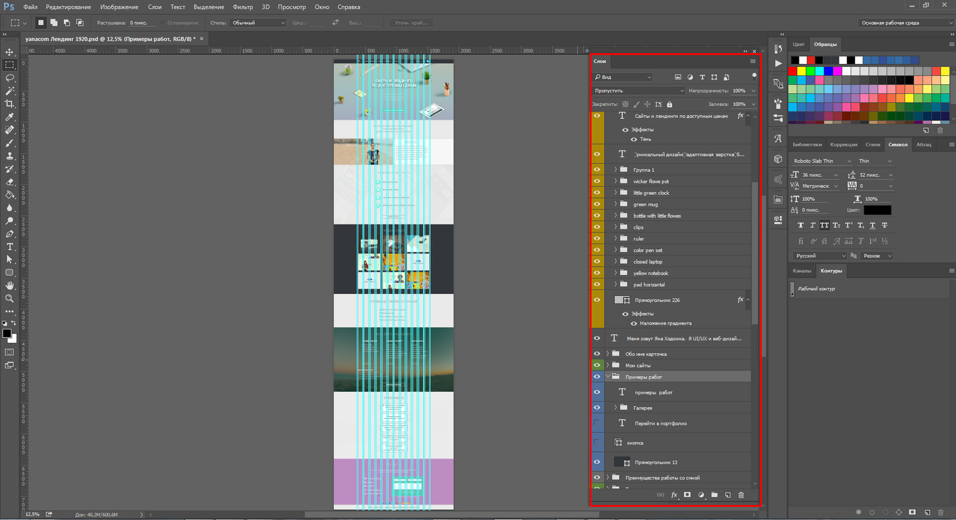Expand the Обо мне карточка group
This screenshot has height=520, width=956.
point(608,354)
